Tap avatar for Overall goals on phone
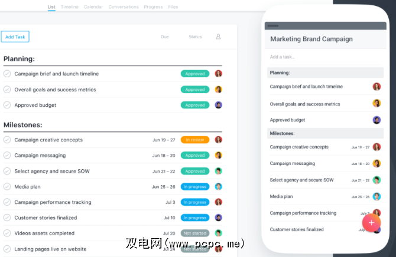Image resolution: width=396 pixels, height=257 pixels. pyautogui.click(x=376, y=103)
